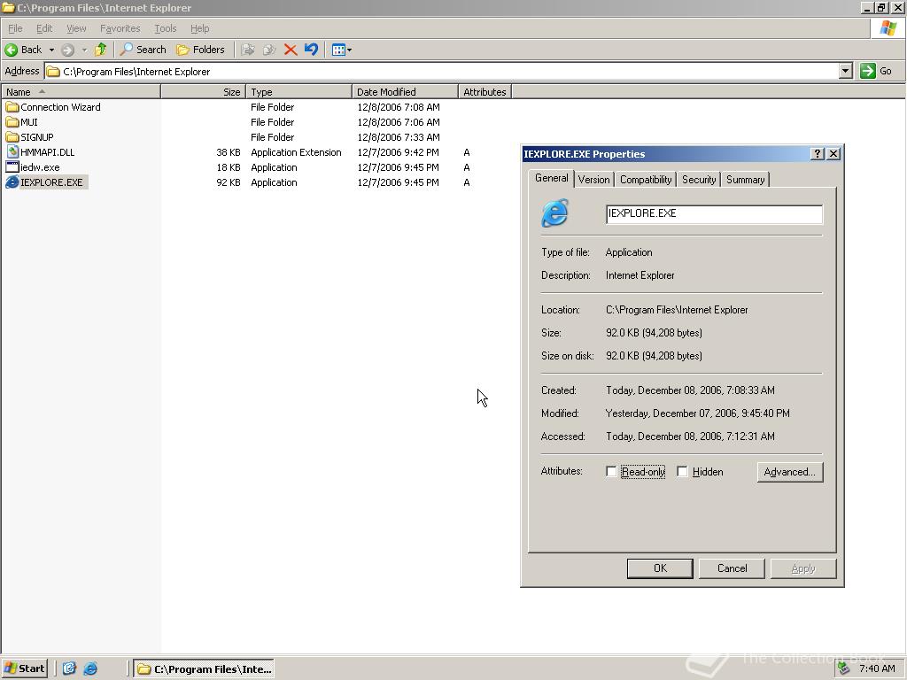
Task: Open the Connection Wizard folder
Action: (x=59, y=107)
